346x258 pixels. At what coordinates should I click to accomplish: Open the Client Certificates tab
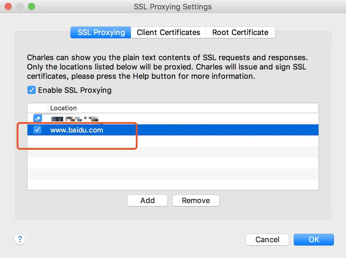168,32
